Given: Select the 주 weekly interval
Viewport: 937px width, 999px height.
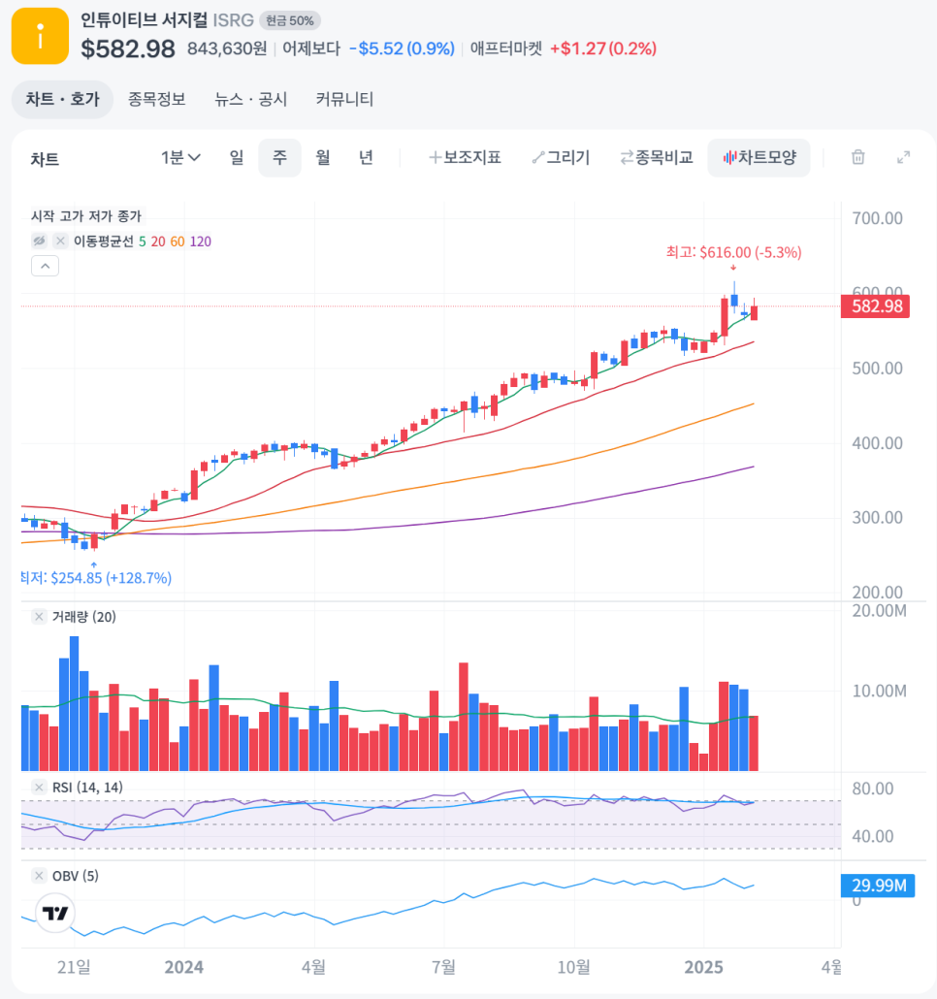Looking at the screenshot, I should (279, 157).
